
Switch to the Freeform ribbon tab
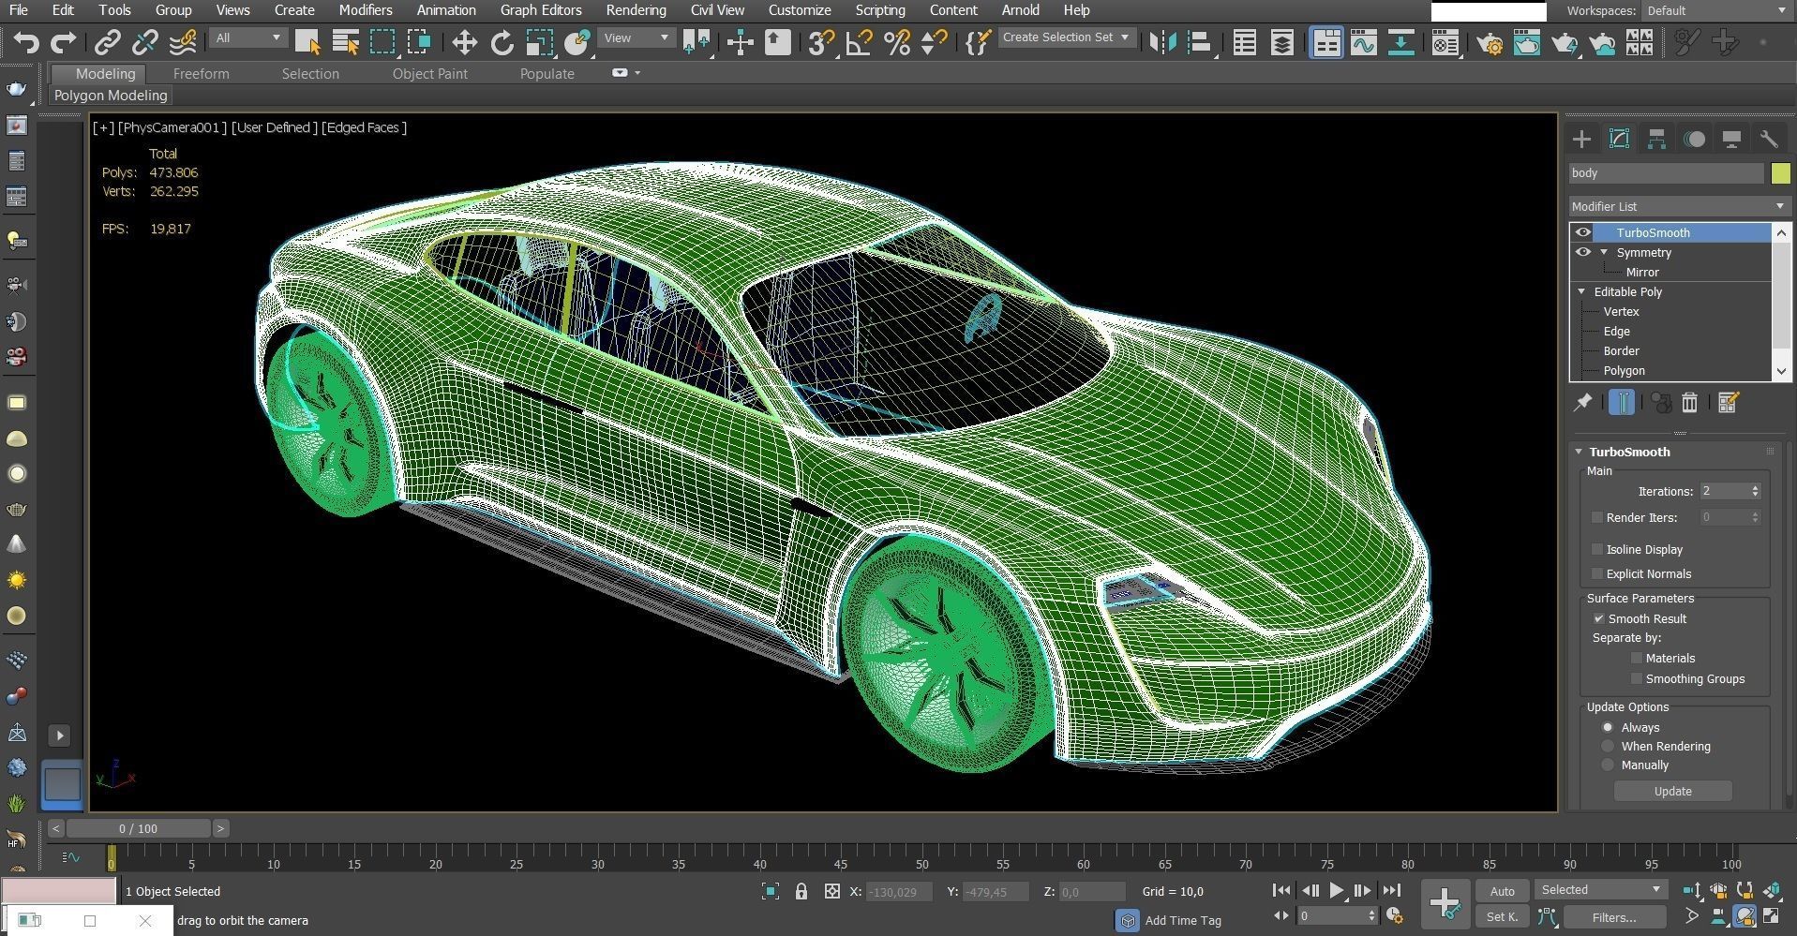(201, 73)
